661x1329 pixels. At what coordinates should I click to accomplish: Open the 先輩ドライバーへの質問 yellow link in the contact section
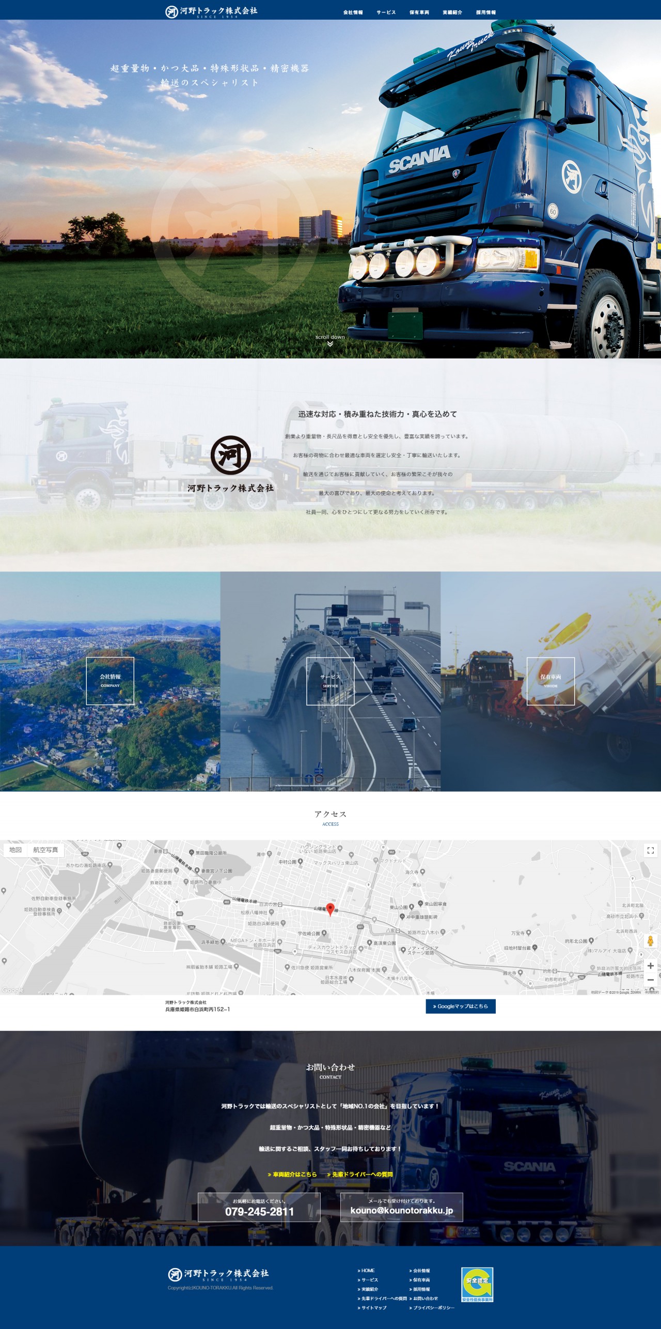360,1174
